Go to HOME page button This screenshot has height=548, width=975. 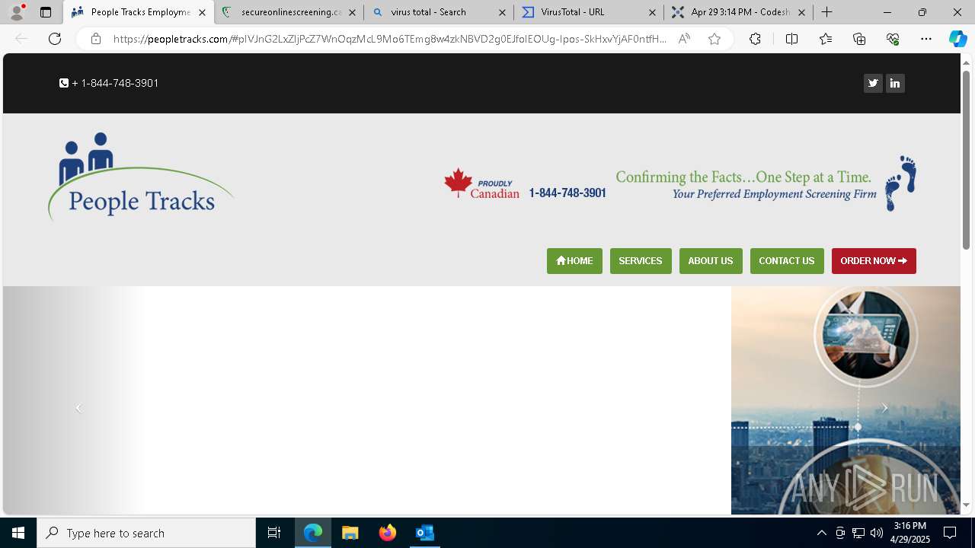tap(574, 261)
